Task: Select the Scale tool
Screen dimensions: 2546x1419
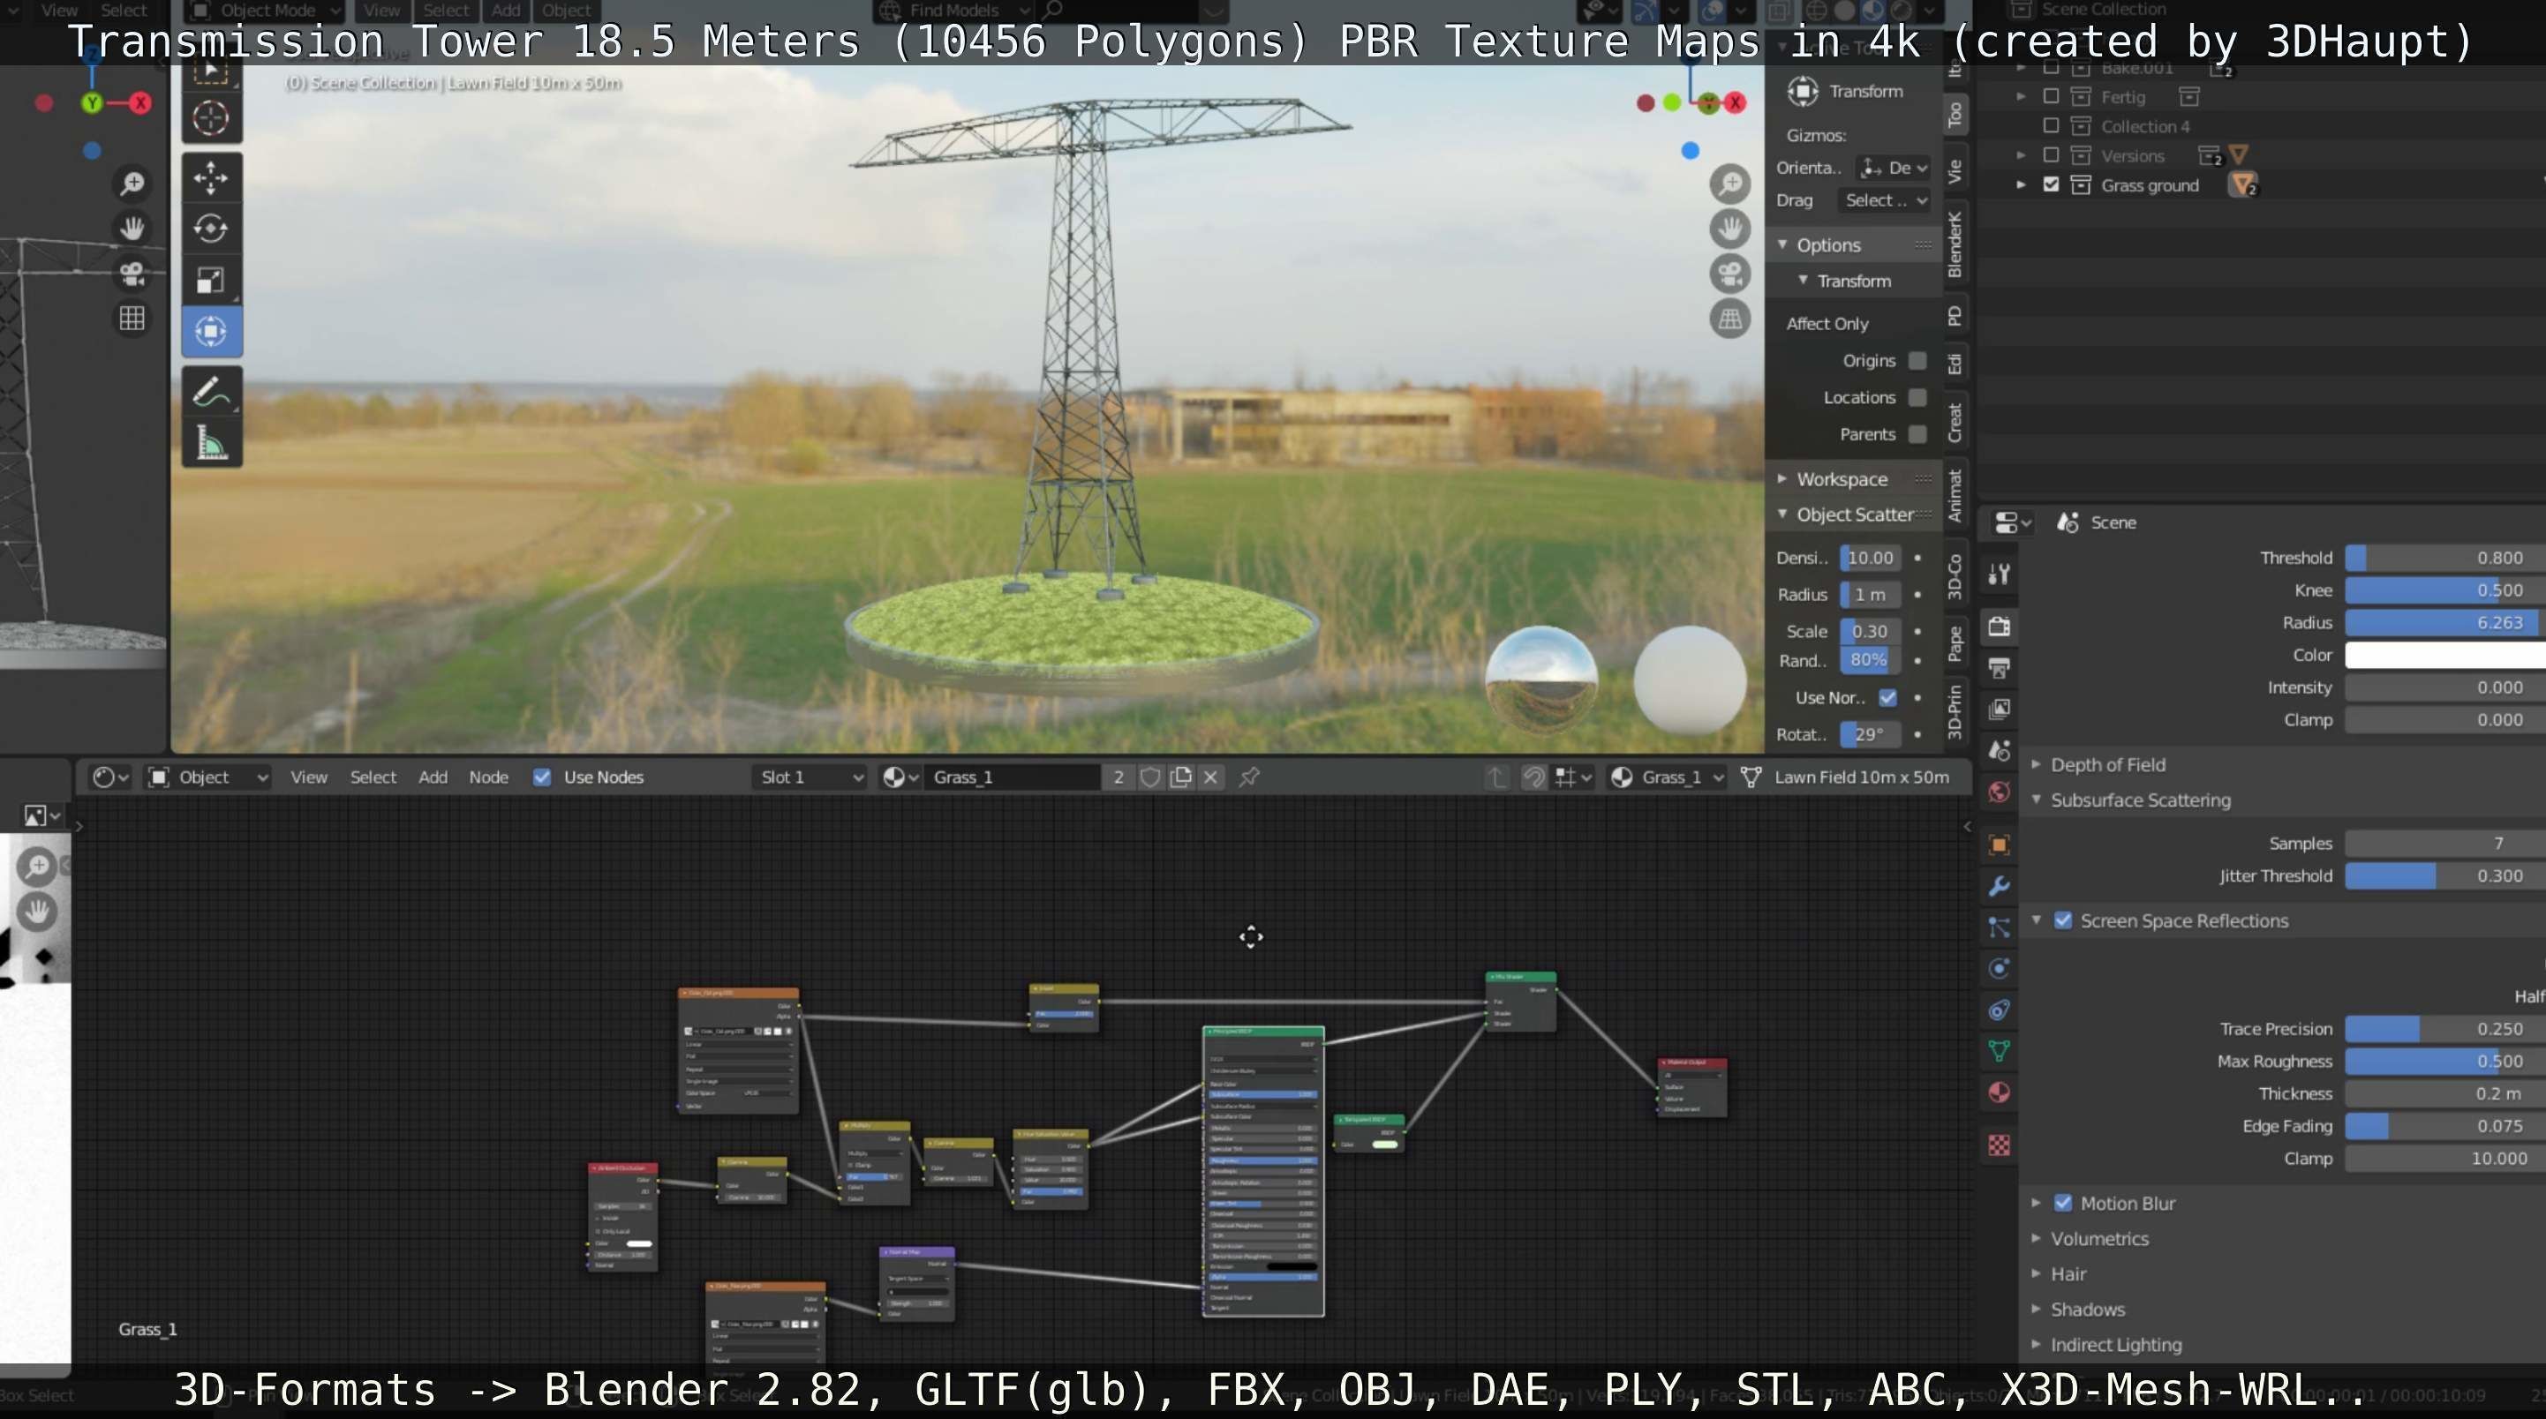Action: click(210, 281)
